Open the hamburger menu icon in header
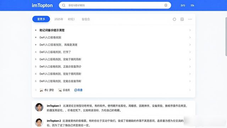Viewport: 227px width, 128px height. pos(192,5)
